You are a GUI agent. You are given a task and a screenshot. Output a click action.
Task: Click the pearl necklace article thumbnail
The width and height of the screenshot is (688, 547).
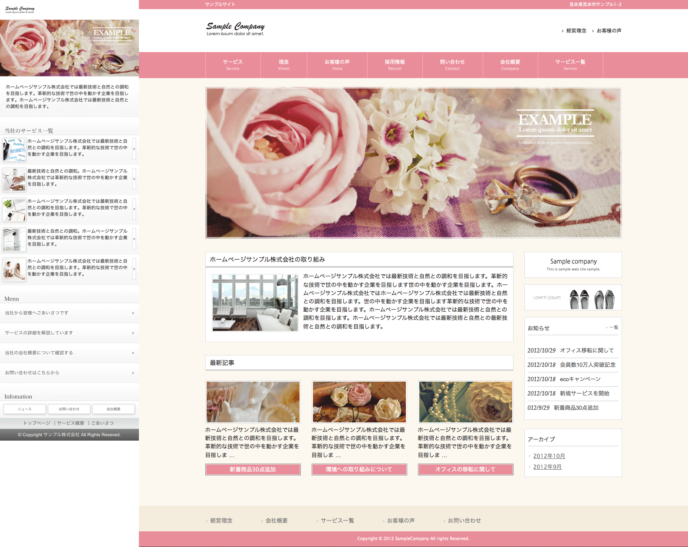[x=465, y=402]
